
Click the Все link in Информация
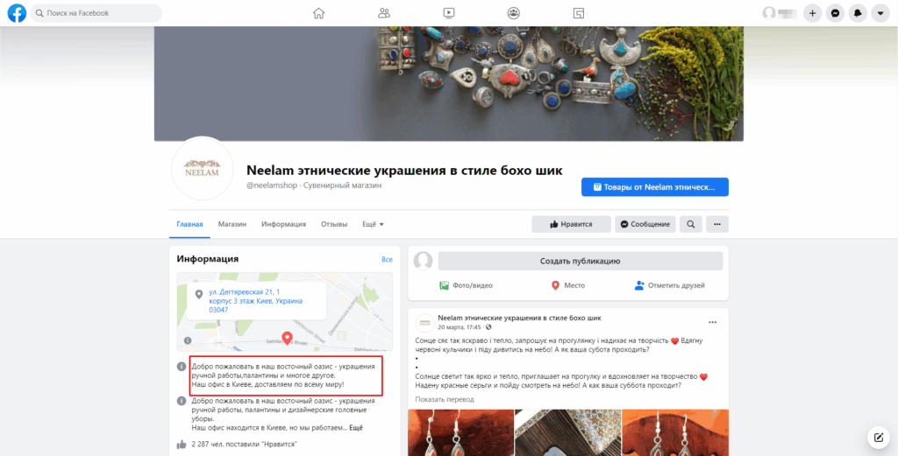click(387, 259)
